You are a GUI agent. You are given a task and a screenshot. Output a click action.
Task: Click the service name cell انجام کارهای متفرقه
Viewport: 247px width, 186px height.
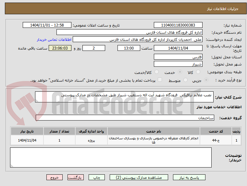pos(154,140)
